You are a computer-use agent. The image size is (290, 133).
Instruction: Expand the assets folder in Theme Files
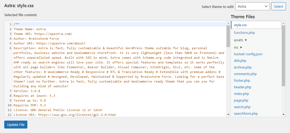pyautogui.click(x=240, y=40)
